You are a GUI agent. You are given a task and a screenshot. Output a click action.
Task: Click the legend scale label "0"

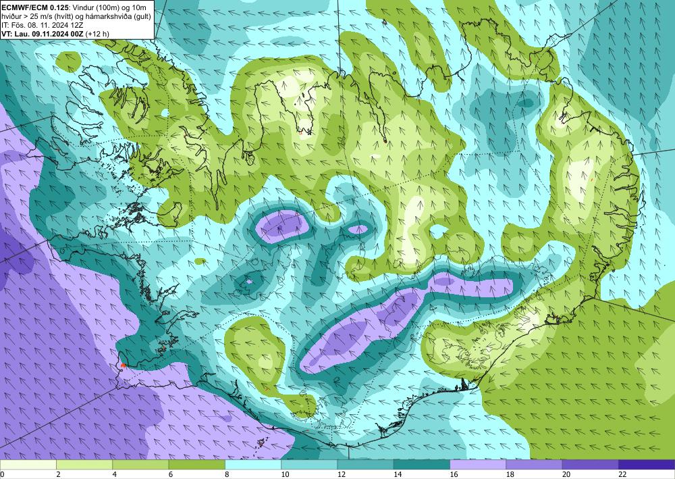pos(2,474)
